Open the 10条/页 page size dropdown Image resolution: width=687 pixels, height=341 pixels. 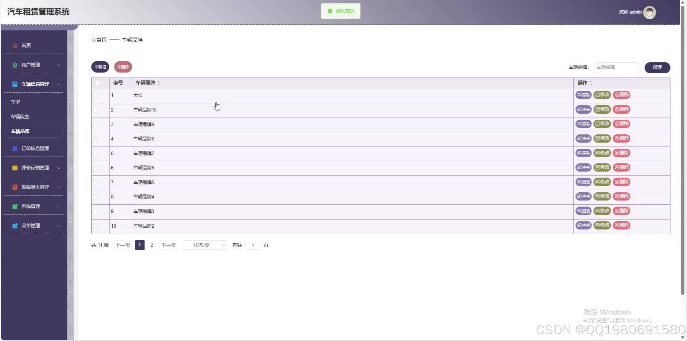click(205, 245)
